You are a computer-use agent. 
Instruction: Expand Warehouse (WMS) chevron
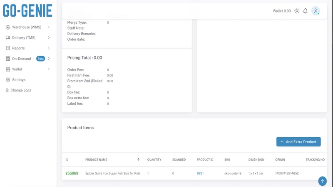point(49,27)
